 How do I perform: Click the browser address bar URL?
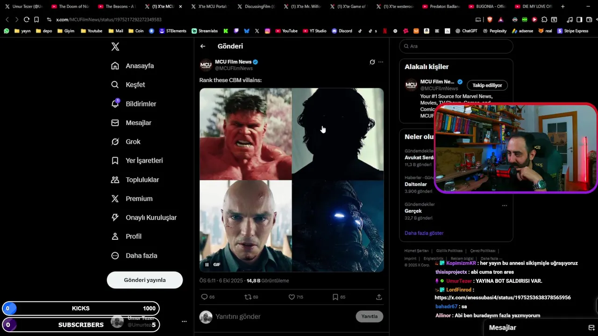coord(108,20)
